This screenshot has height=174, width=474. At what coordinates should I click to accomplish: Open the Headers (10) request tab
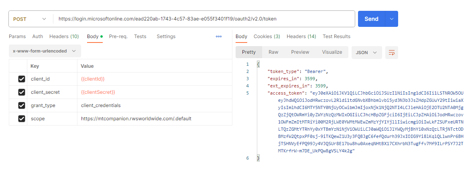pyautogui.click(x=64, y=36)
